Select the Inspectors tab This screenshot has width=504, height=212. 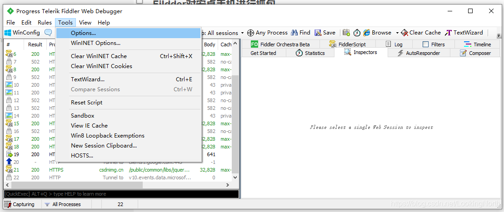pyautogui.click(x=361, y=52)
